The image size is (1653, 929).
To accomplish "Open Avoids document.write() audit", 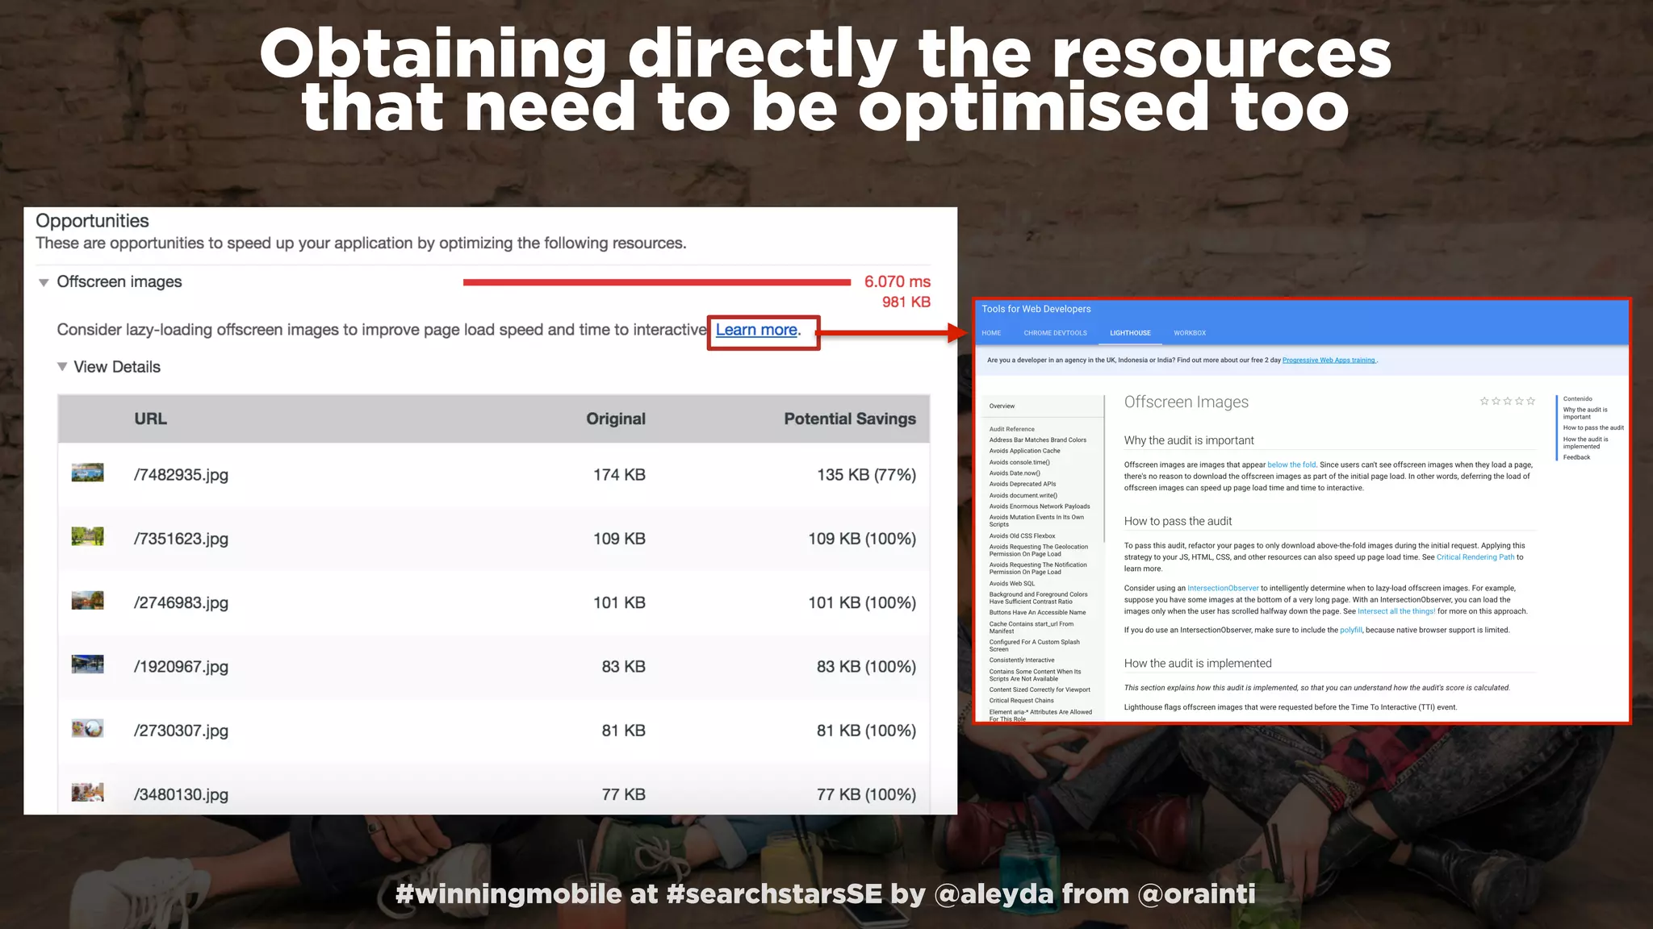I will 1023,495.
